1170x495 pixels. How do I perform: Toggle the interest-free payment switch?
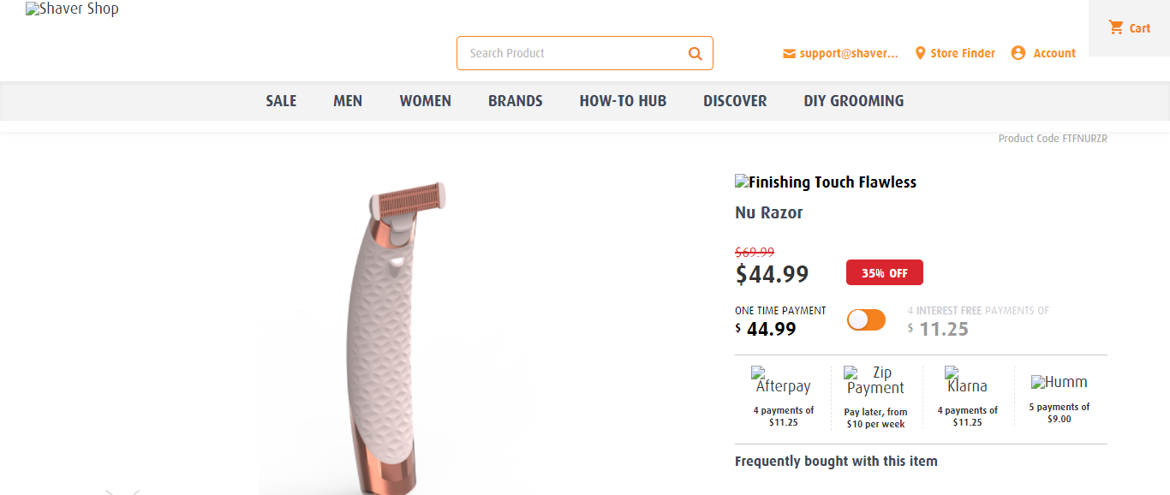point(866,320)
